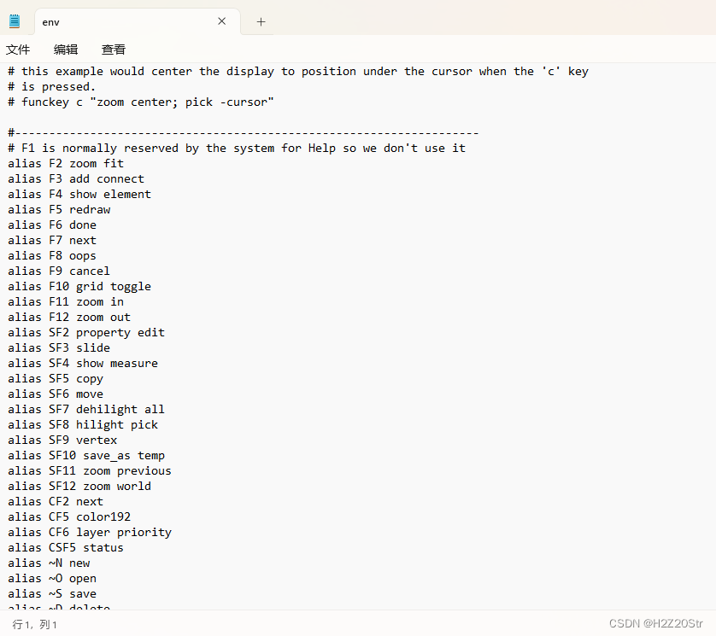Open the 查看 menu
The height and width of the screenshot is (636, 716).
click(x=114, y=50)
